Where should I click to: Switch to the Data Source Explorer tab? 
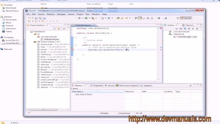pyautogui.click(x=127, y=85)
